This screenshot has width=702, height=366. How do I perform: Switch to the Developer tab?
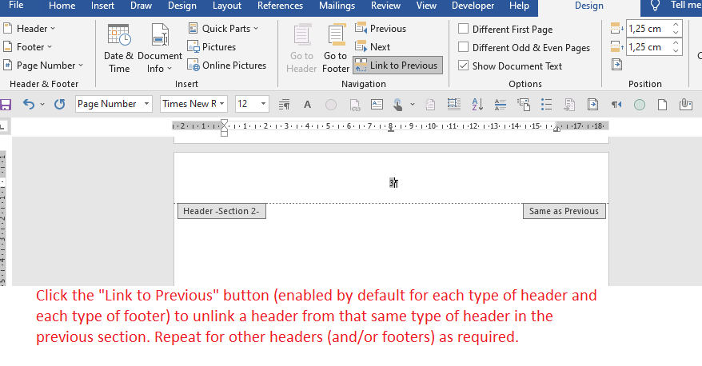click(473, 6)
